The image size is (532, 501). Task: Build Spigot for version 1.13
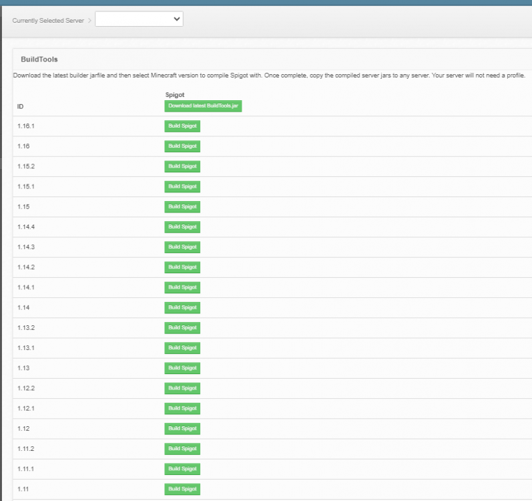[x=182, y=368]
